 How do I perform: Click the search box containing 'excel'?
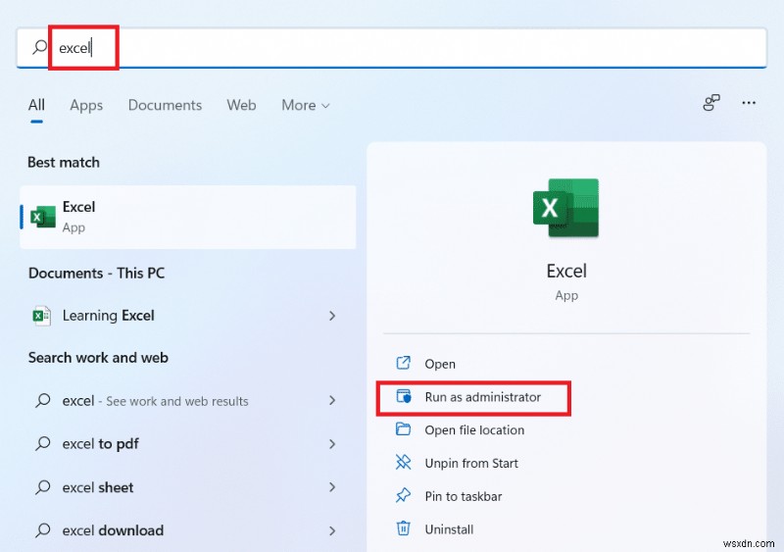391,48
